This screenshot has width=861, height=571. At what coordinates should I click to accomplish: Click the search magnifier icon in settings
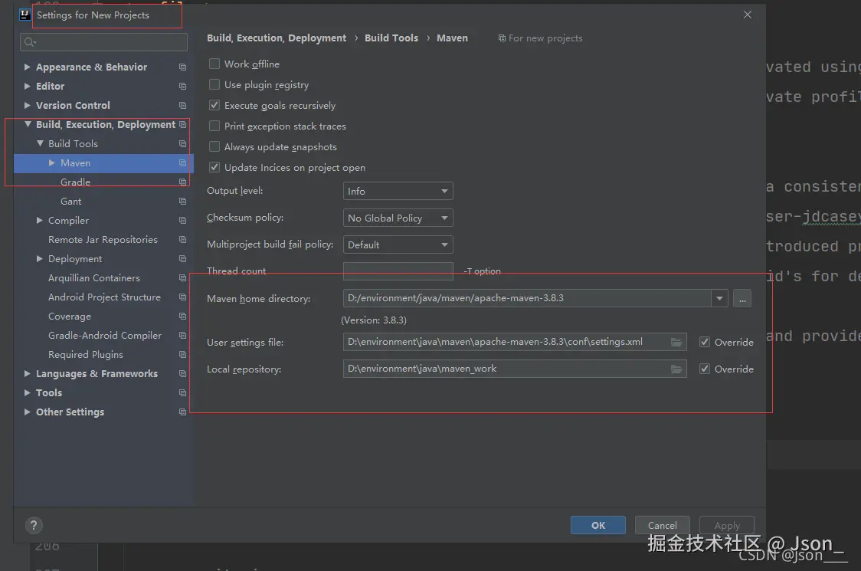pyautogui.click(x=30, y=41)
